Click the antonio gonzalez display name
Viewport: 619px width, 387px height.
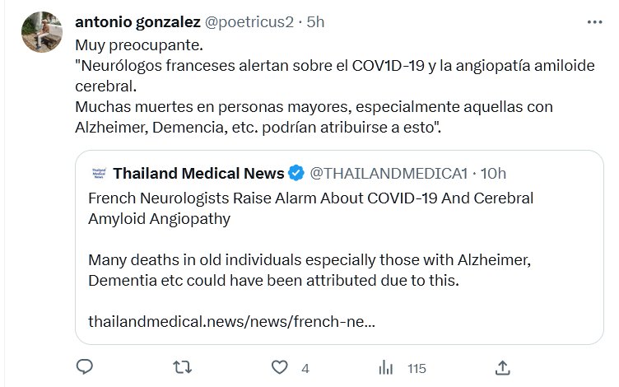click(x=132, y=22)
